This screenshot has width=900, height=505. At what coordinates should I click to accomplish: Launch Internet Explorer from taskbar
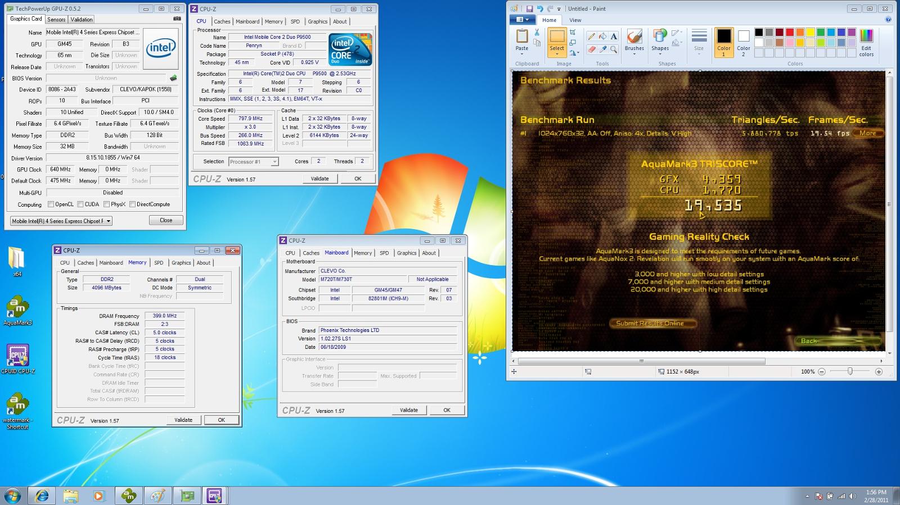point(42,496)
